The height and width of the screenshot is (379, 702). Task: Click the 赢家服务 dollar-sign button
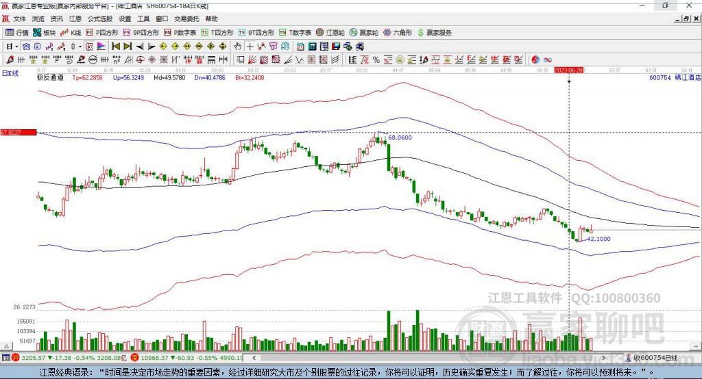pyautogui.click(x=434, y=33)
